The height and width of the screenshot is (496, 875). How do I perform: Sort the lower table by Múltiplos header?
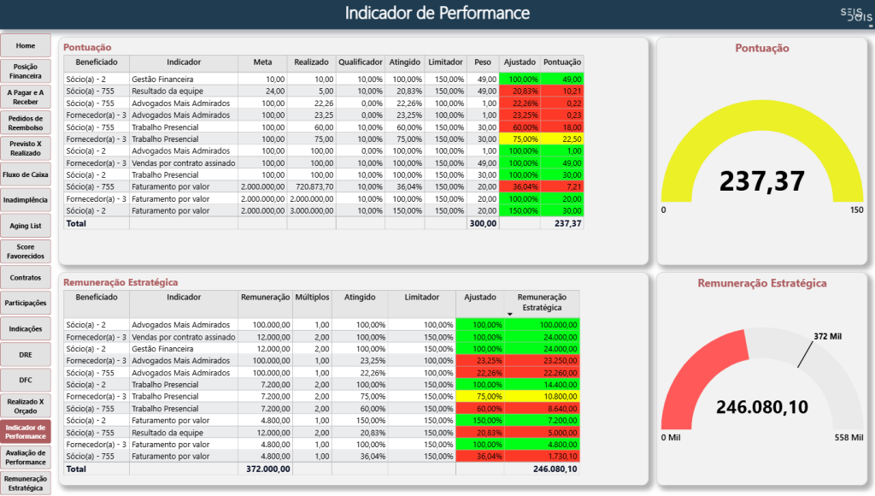click(x=312, y=298)
